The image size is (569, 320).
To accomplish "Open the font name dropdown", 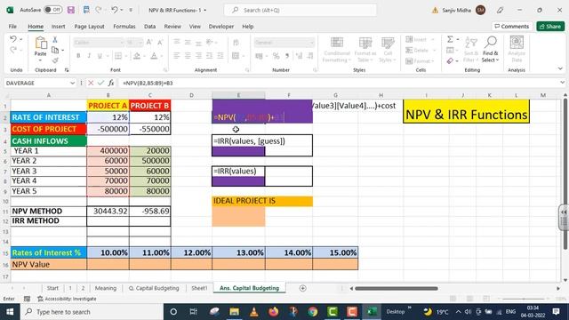I will 122,43.
